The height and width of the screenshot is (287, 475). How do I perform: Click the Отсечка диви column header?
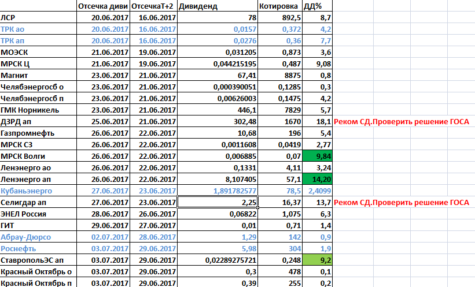coord(104,6)
